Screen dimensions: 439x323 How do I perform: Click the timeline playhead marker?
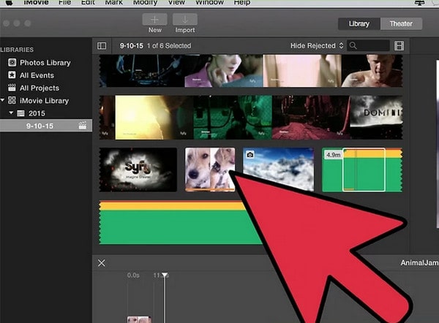click(x=165, y=275)
